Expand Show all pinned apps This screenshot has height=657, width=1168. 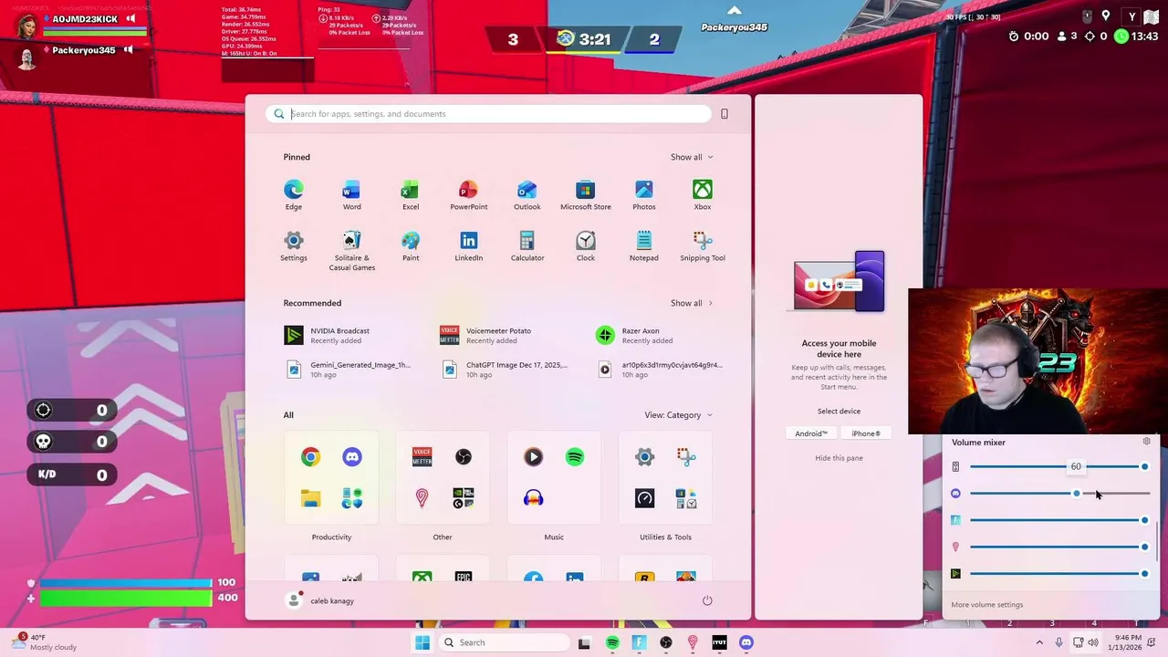tap(692, 157)
